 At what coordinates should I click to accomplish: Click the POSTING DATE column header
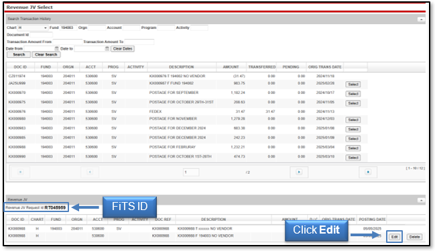coord(372,219)
